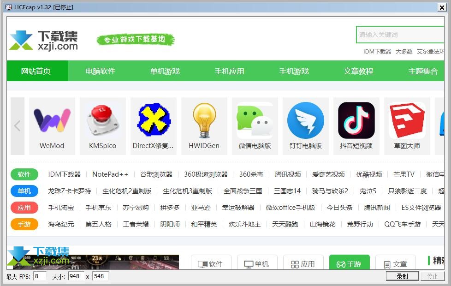
Task: Open the 文章教程 navigation tab
Action: click(359, 71)
